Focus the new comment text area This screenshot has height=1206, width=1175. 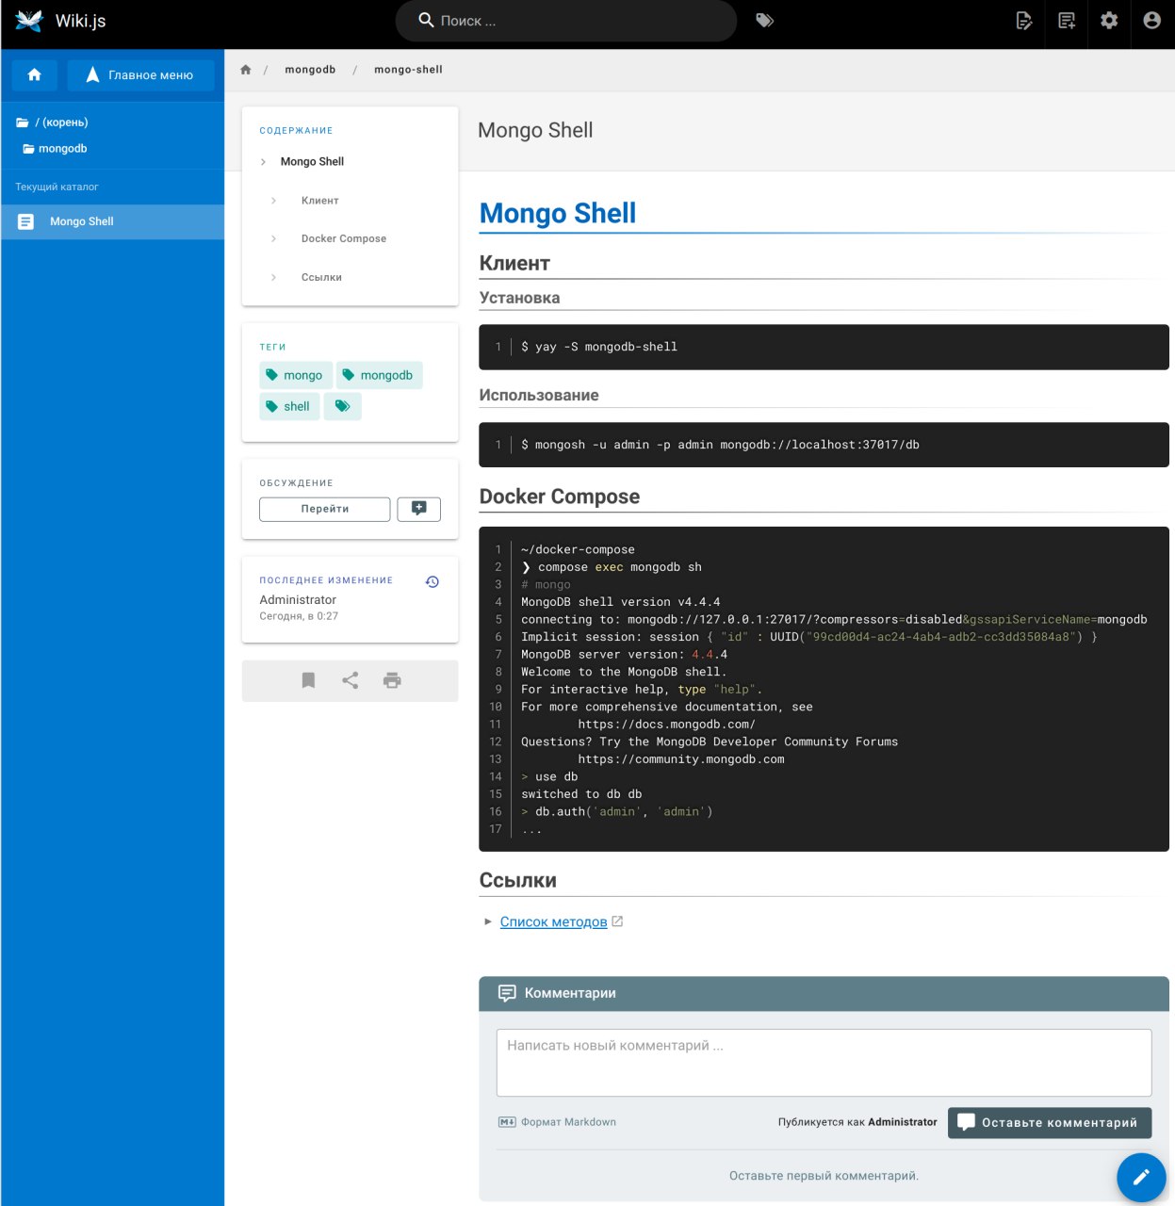click(x=824, y=1063)
